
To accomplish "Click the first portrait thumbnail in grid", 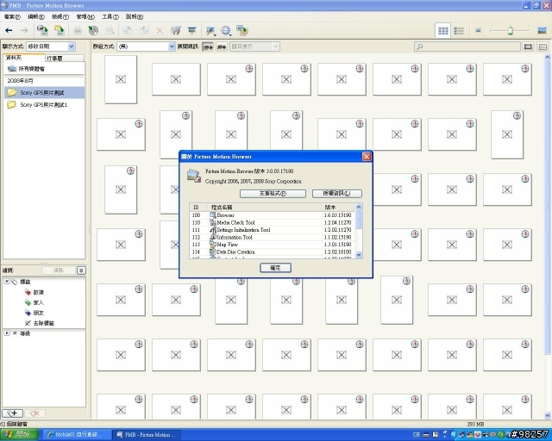I will pos(121,79).
